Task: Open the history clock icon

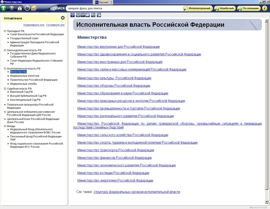Action: coord(27,8)
